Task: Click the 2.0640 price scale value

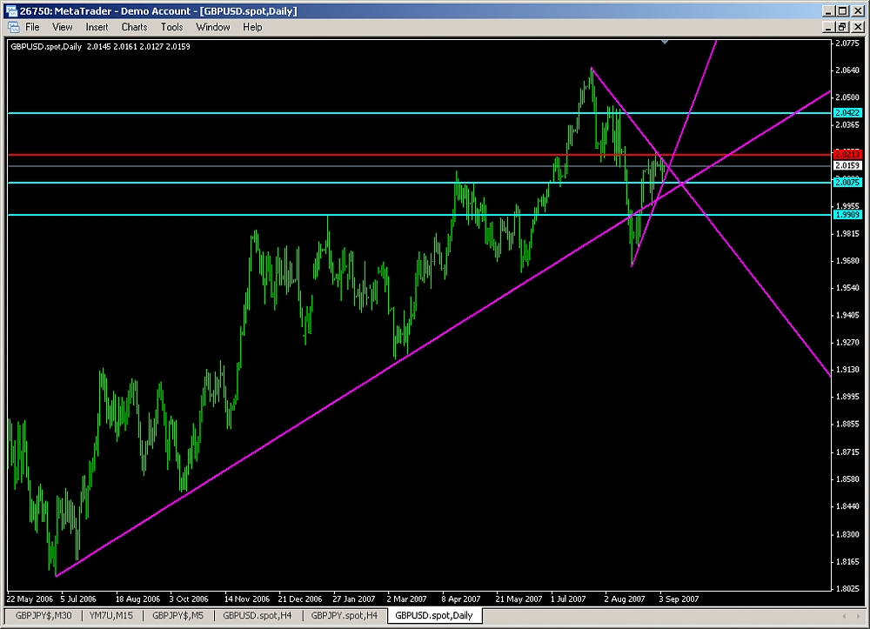Action: (x=847, y=70)
